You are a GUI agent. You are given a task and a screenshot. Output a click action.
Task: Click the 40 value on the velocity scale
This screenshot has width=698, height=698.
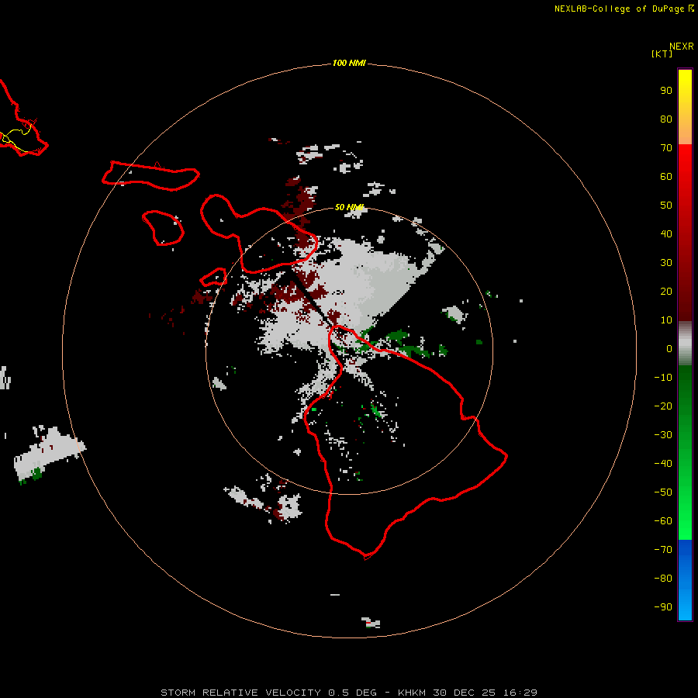pyautogui.click(x=666, y=234)
